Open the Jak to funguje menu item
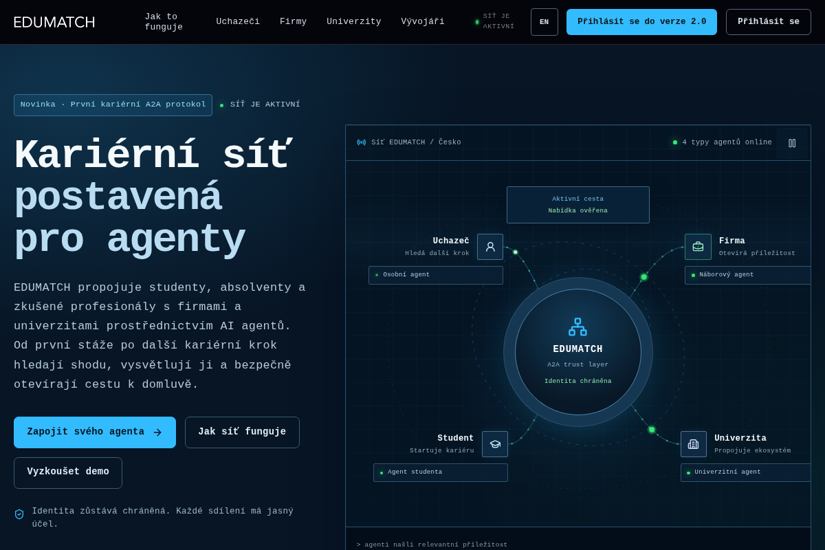Image resolution: width=825 pixels, height=550 pixels. click(164, 22)
